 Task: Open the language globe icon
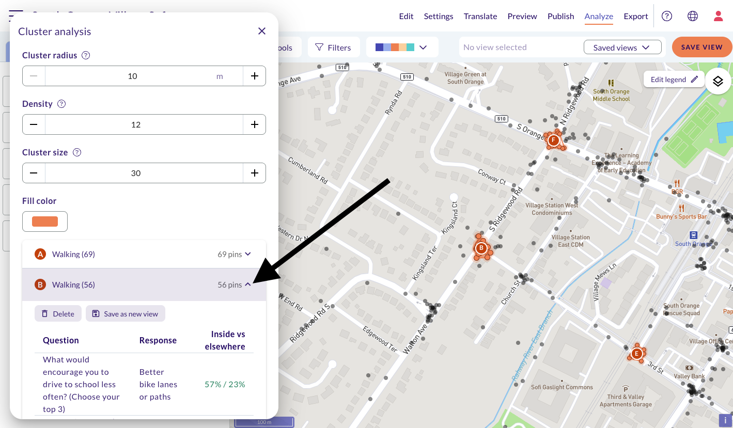click(x=693, y=16)
